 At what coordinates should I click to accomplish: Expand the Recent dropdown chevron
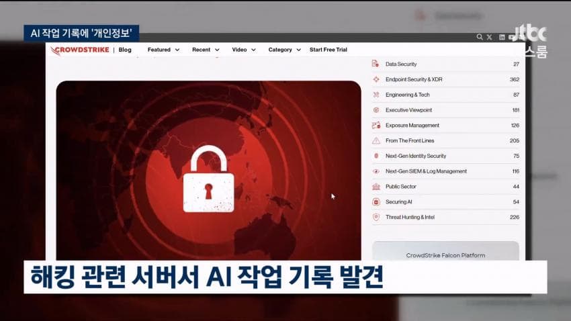point(217,50)
